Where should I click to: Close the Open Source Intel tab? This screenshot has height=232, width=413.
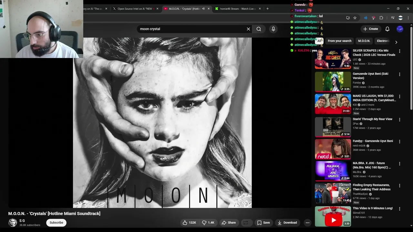tap(157, 9)
